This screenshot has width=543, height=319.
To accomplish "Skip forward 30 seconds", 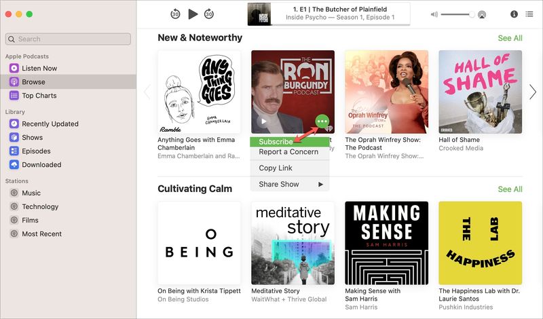I will pos(209,14).
